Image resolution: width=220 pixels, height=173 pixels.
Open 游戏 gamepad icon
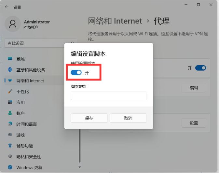10,135
